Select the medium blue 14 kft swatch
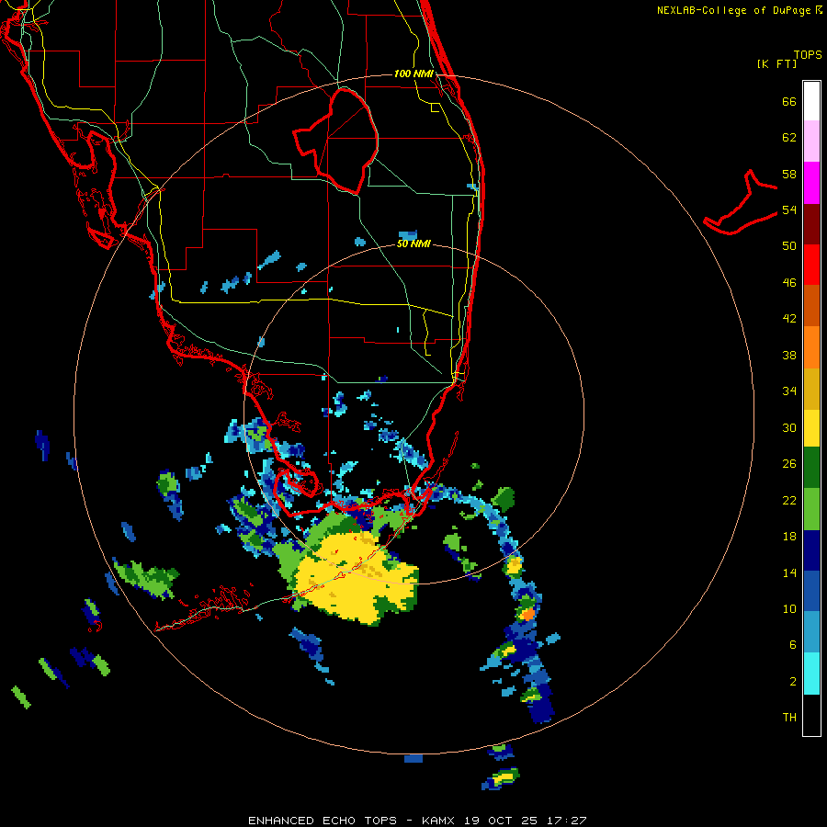The height and width of the screenshot is (827, 827). (811, 591)
